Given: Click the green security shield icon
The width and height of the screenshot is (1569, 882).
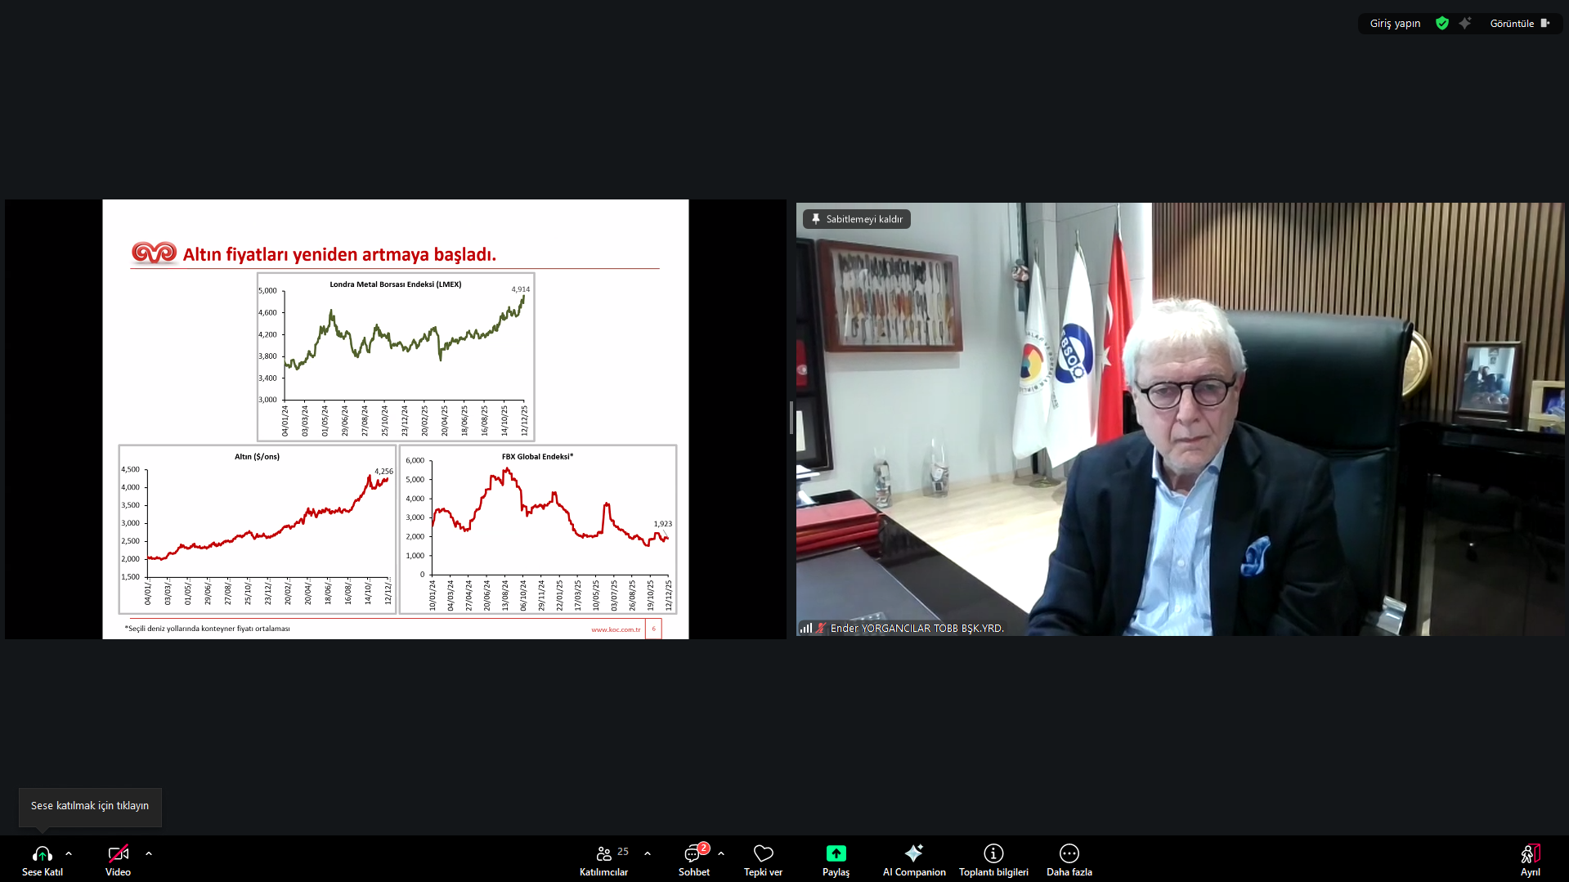Looking at the screenshot, I should point(1442,24).
